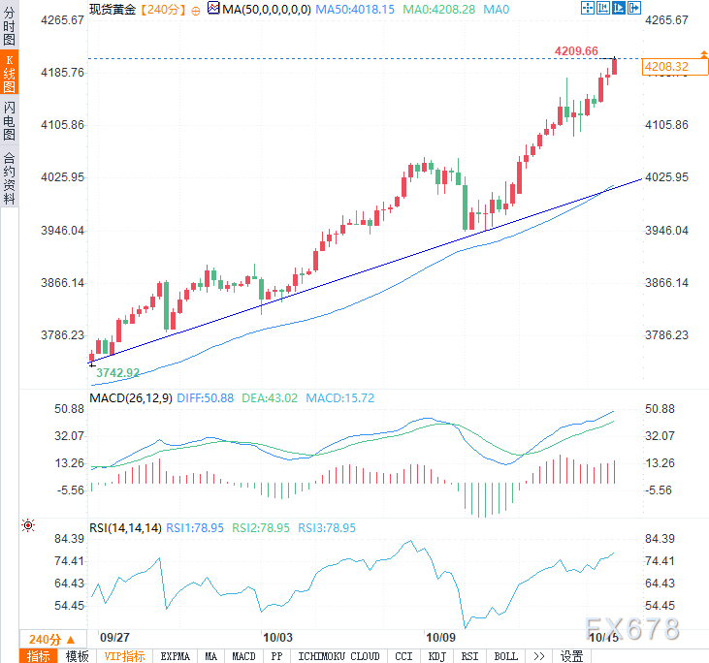Switch to the 闪电图 sidebar tab

point(9,121)
